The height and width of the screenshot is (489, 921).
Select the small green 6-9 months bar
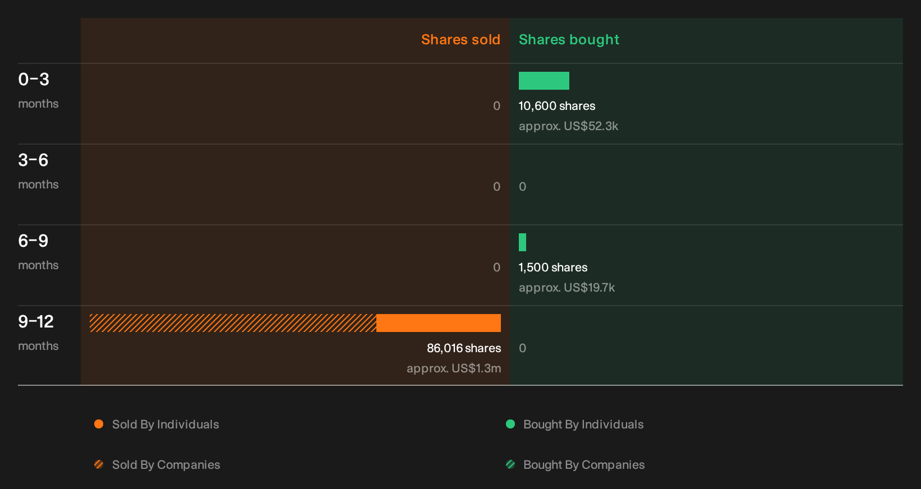pyautogui.click(x=522, y=242)
